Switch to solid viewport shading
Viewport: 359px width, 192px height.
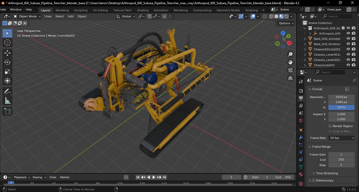click(x=276, y=16)
